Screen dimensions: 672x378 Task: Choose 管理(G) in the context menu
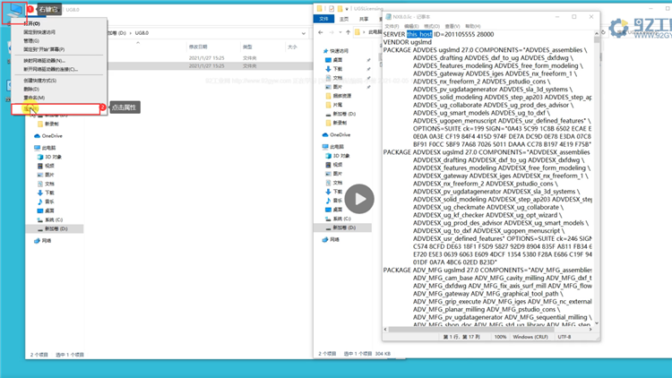pos(31,40)
